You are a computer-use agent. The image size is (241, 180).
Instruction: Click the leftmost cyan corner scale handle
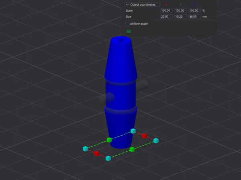point(85,149)
